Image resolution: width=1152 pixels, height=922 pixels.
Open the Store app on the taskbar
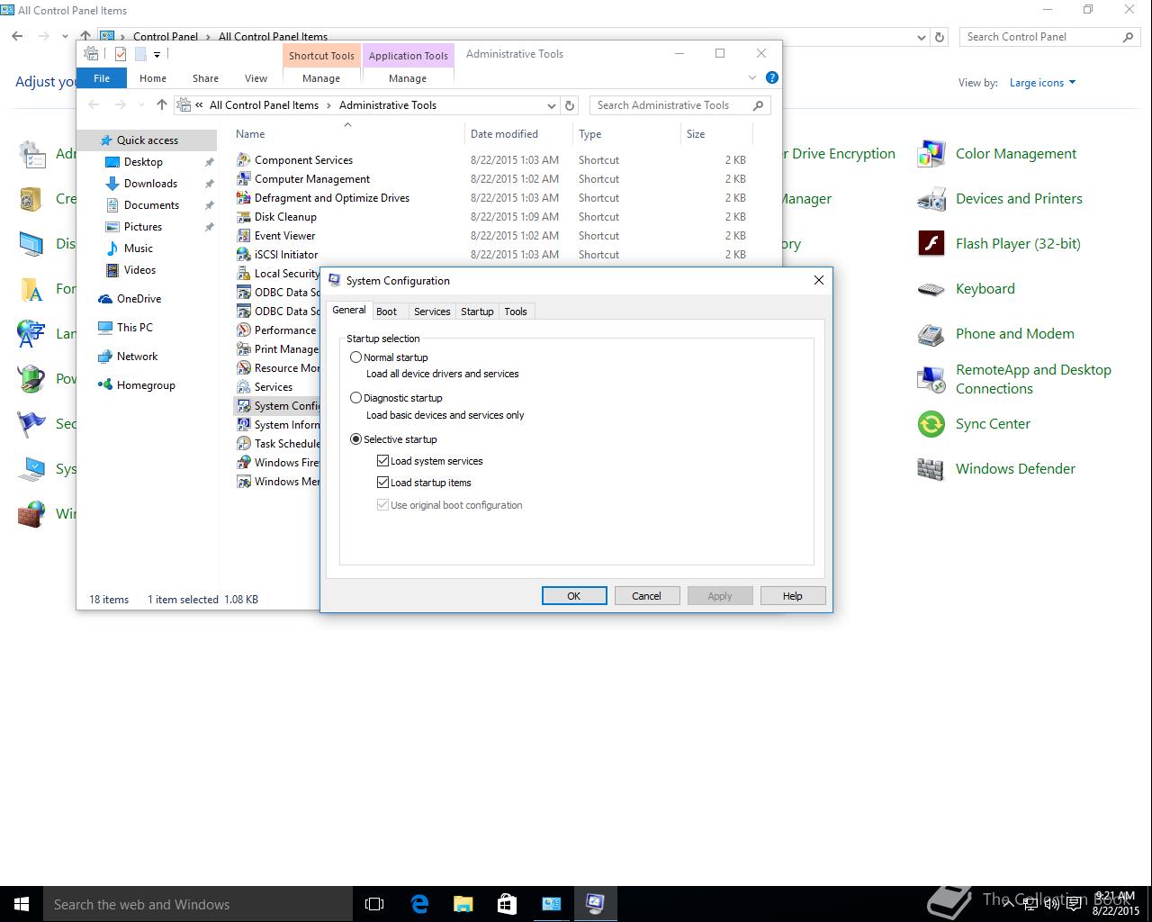[507, 904]
